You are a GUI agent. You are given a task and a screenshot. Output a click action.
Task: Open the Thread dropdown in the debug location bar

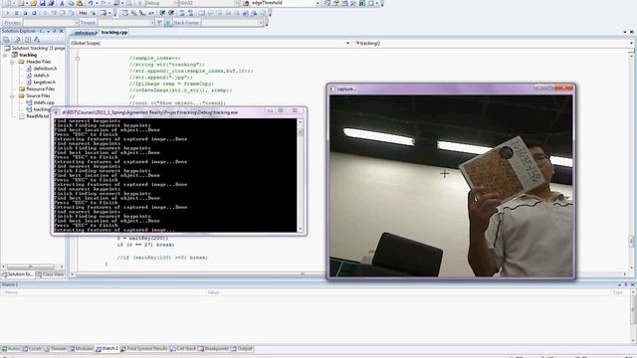click(x=126, y=23)
